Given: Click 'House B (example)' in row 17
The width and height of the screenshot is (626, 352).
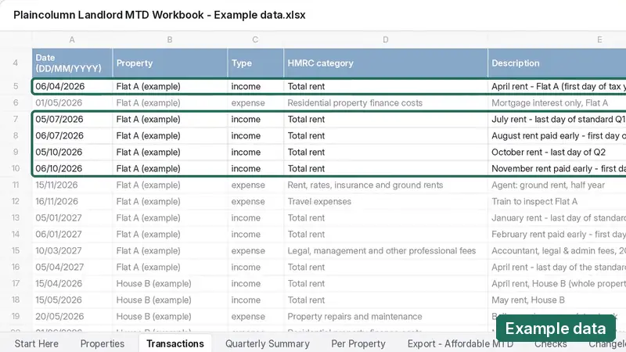Looking at the screenshot, I should 170,283.
